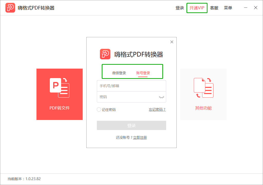Click the 当前版本 1.0.23.82 text
This screenshot has height=185, width=263.
coord(24,179)
